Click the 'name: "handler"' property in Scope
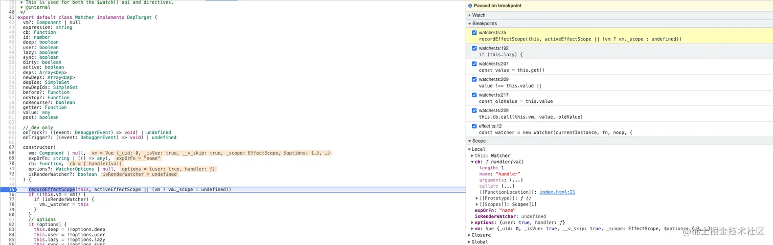This screenshot has width=773, height=245. [499, 174]
